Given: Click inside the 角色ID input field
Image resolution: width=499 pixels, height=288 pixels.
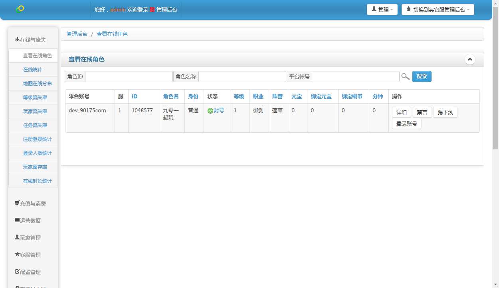Looking at the screenshot, I should point(128,76).
